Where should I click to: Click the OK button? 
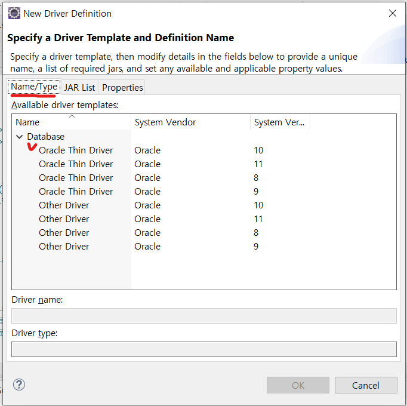pyautogui.click(x=298, y=385)
